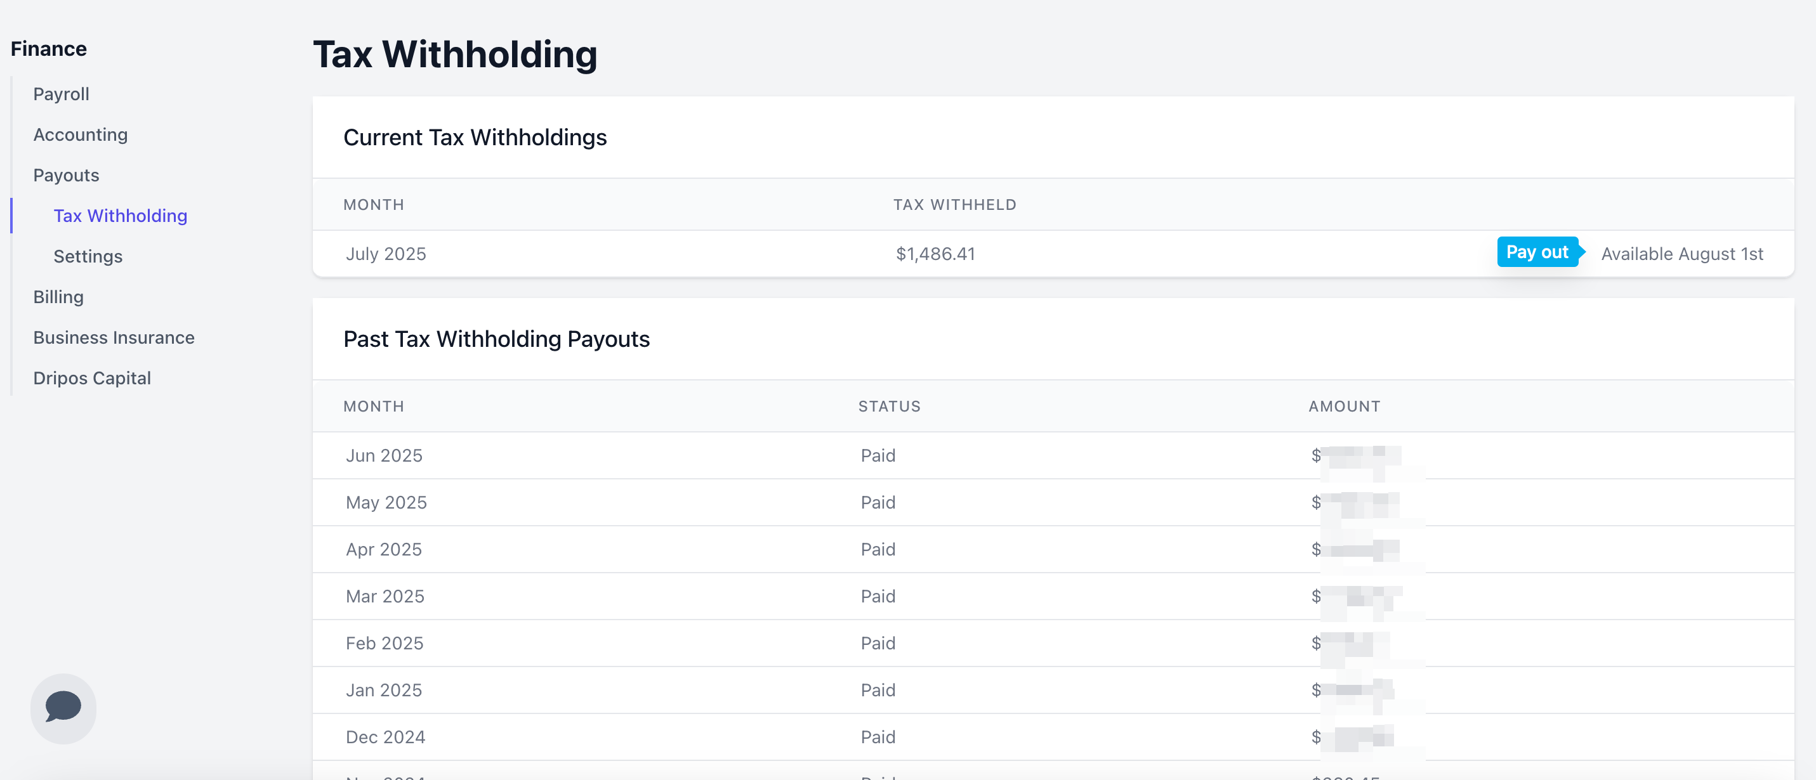Open Business Insurance in sidebar
The image size is (1816, 780).
114,337
